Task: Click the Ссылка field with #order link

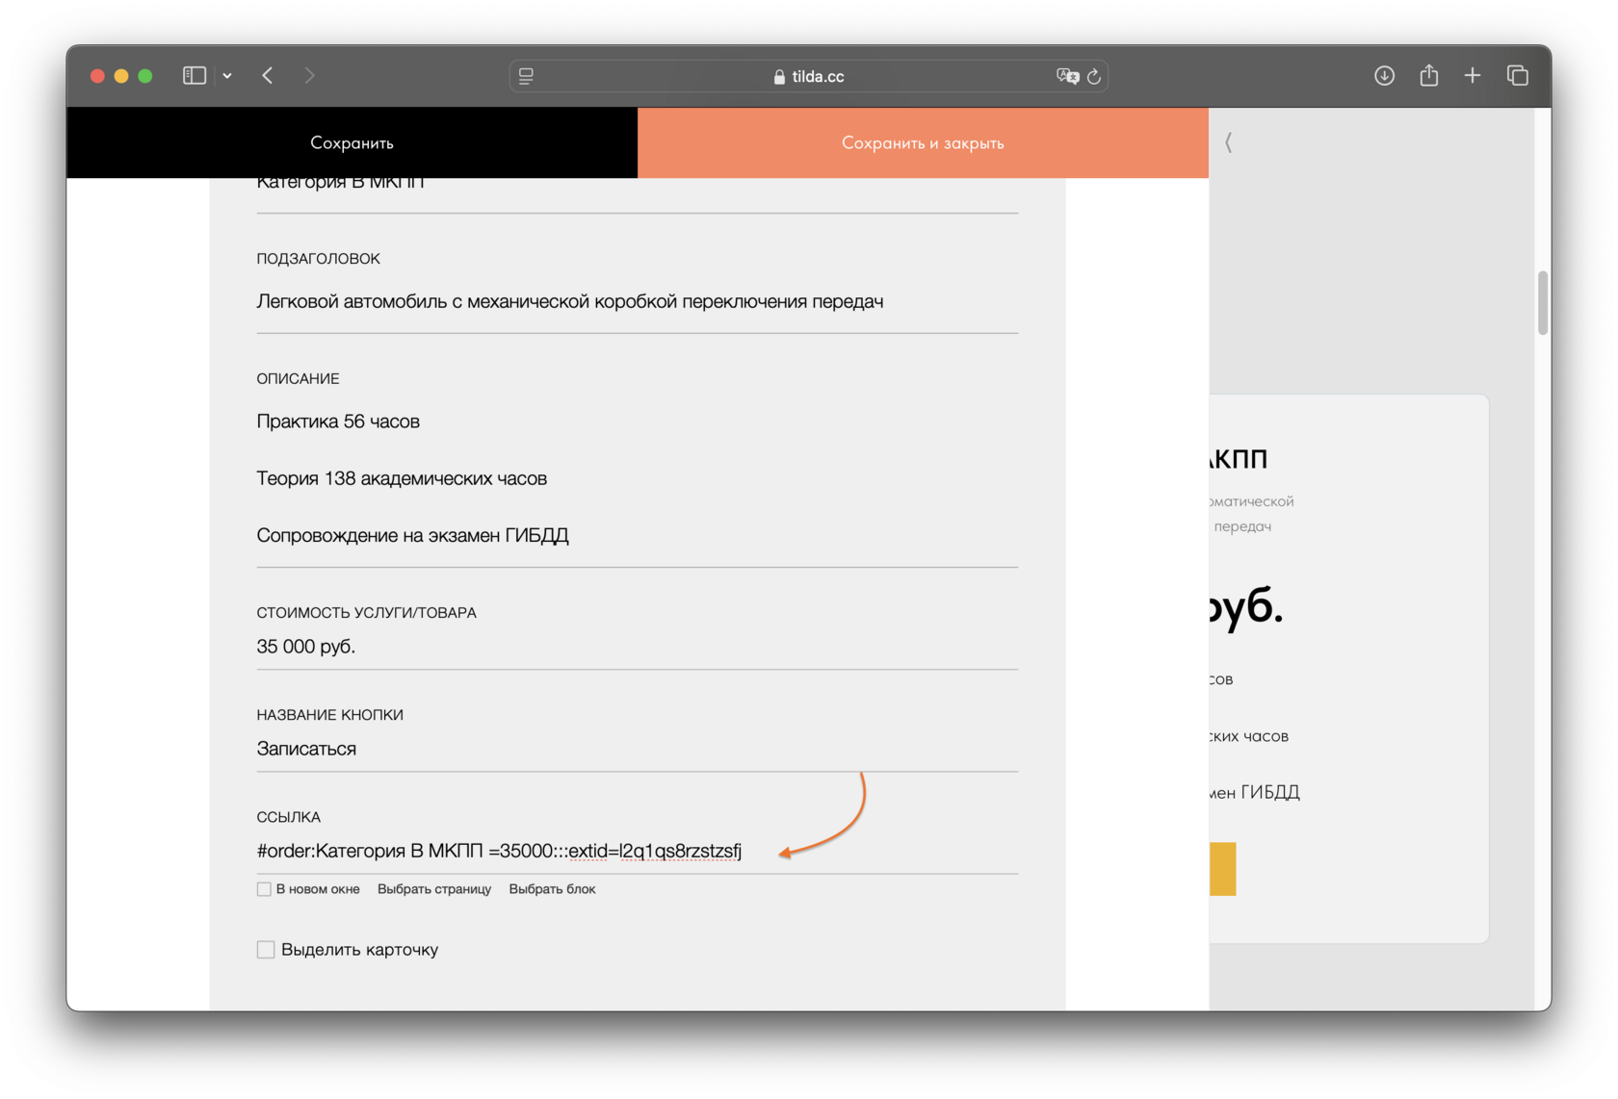Action: (x=637, y=851)
